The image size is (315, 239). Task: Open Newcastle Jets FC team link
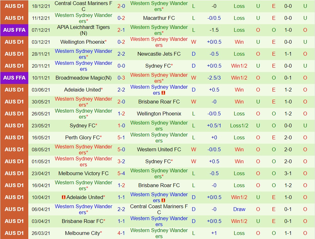[159, 54]
